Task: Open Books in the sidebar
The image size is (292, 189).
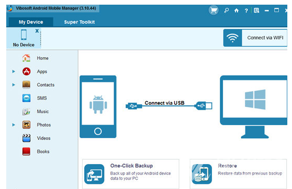Action: [43, 152]
